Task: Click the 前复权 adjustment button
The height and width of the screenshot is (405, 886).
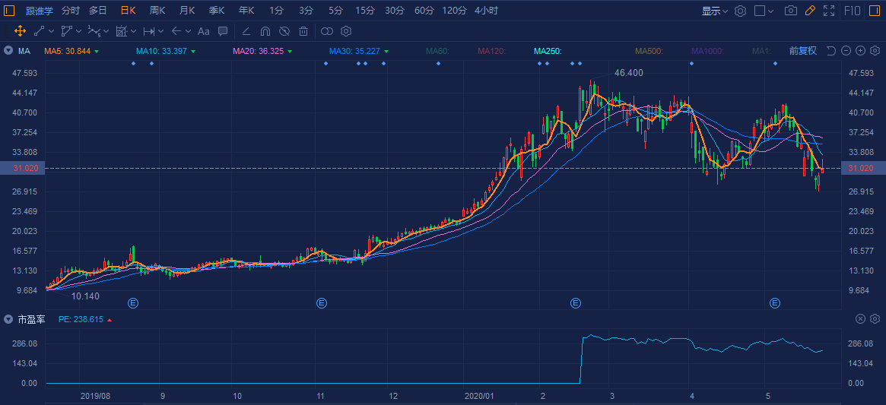Action: [x=802, y=51]
